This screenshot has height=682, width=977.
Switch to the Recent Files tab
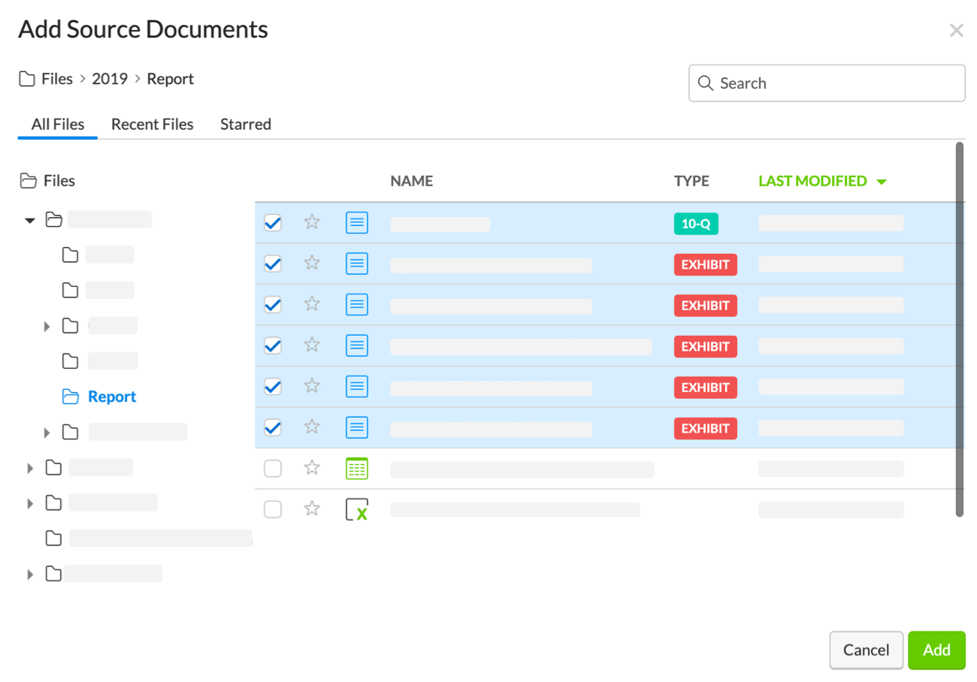(153, 124)
